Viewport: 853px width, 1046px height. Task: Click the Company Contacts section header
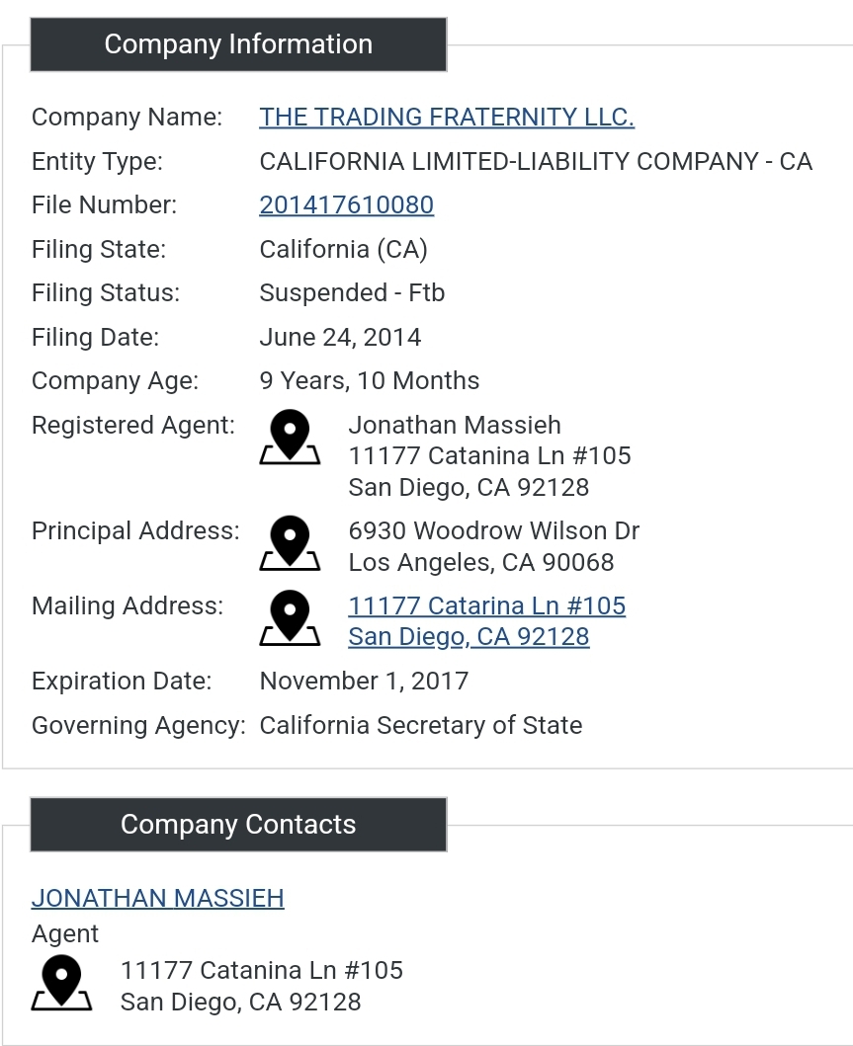pos(238,825)
